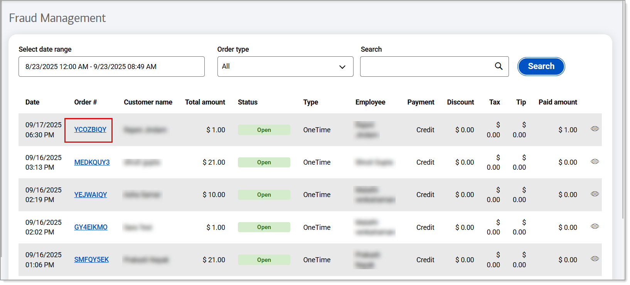Open order link GY4EIKMO

point(91,227)
